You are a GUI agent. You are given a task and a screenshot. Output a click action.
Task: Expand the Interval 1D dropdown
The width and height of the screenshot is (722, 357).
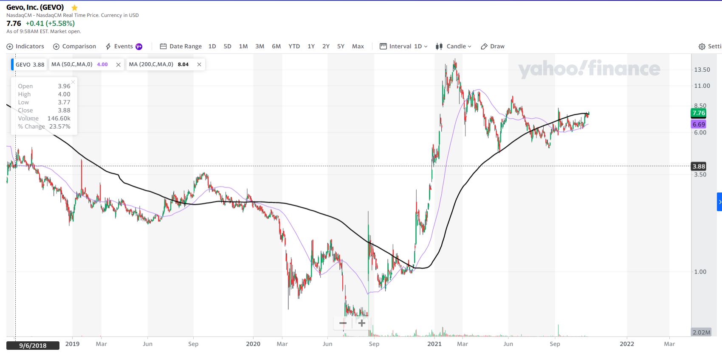(403, 47)
